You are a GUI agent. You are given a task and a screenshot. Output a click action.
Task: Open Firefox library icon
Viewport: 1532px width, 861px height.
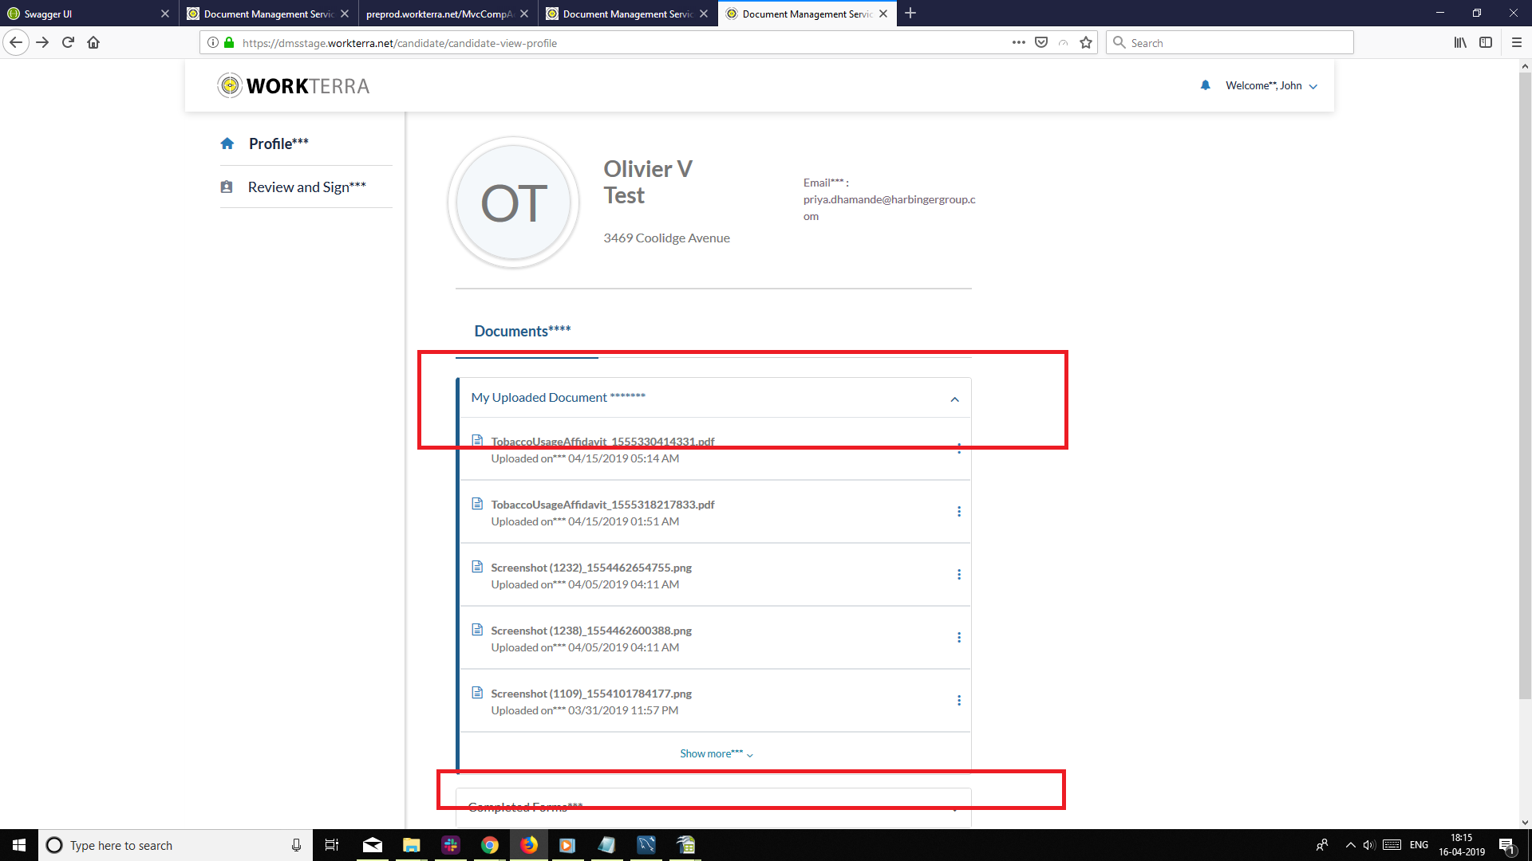click(1460, 42)
